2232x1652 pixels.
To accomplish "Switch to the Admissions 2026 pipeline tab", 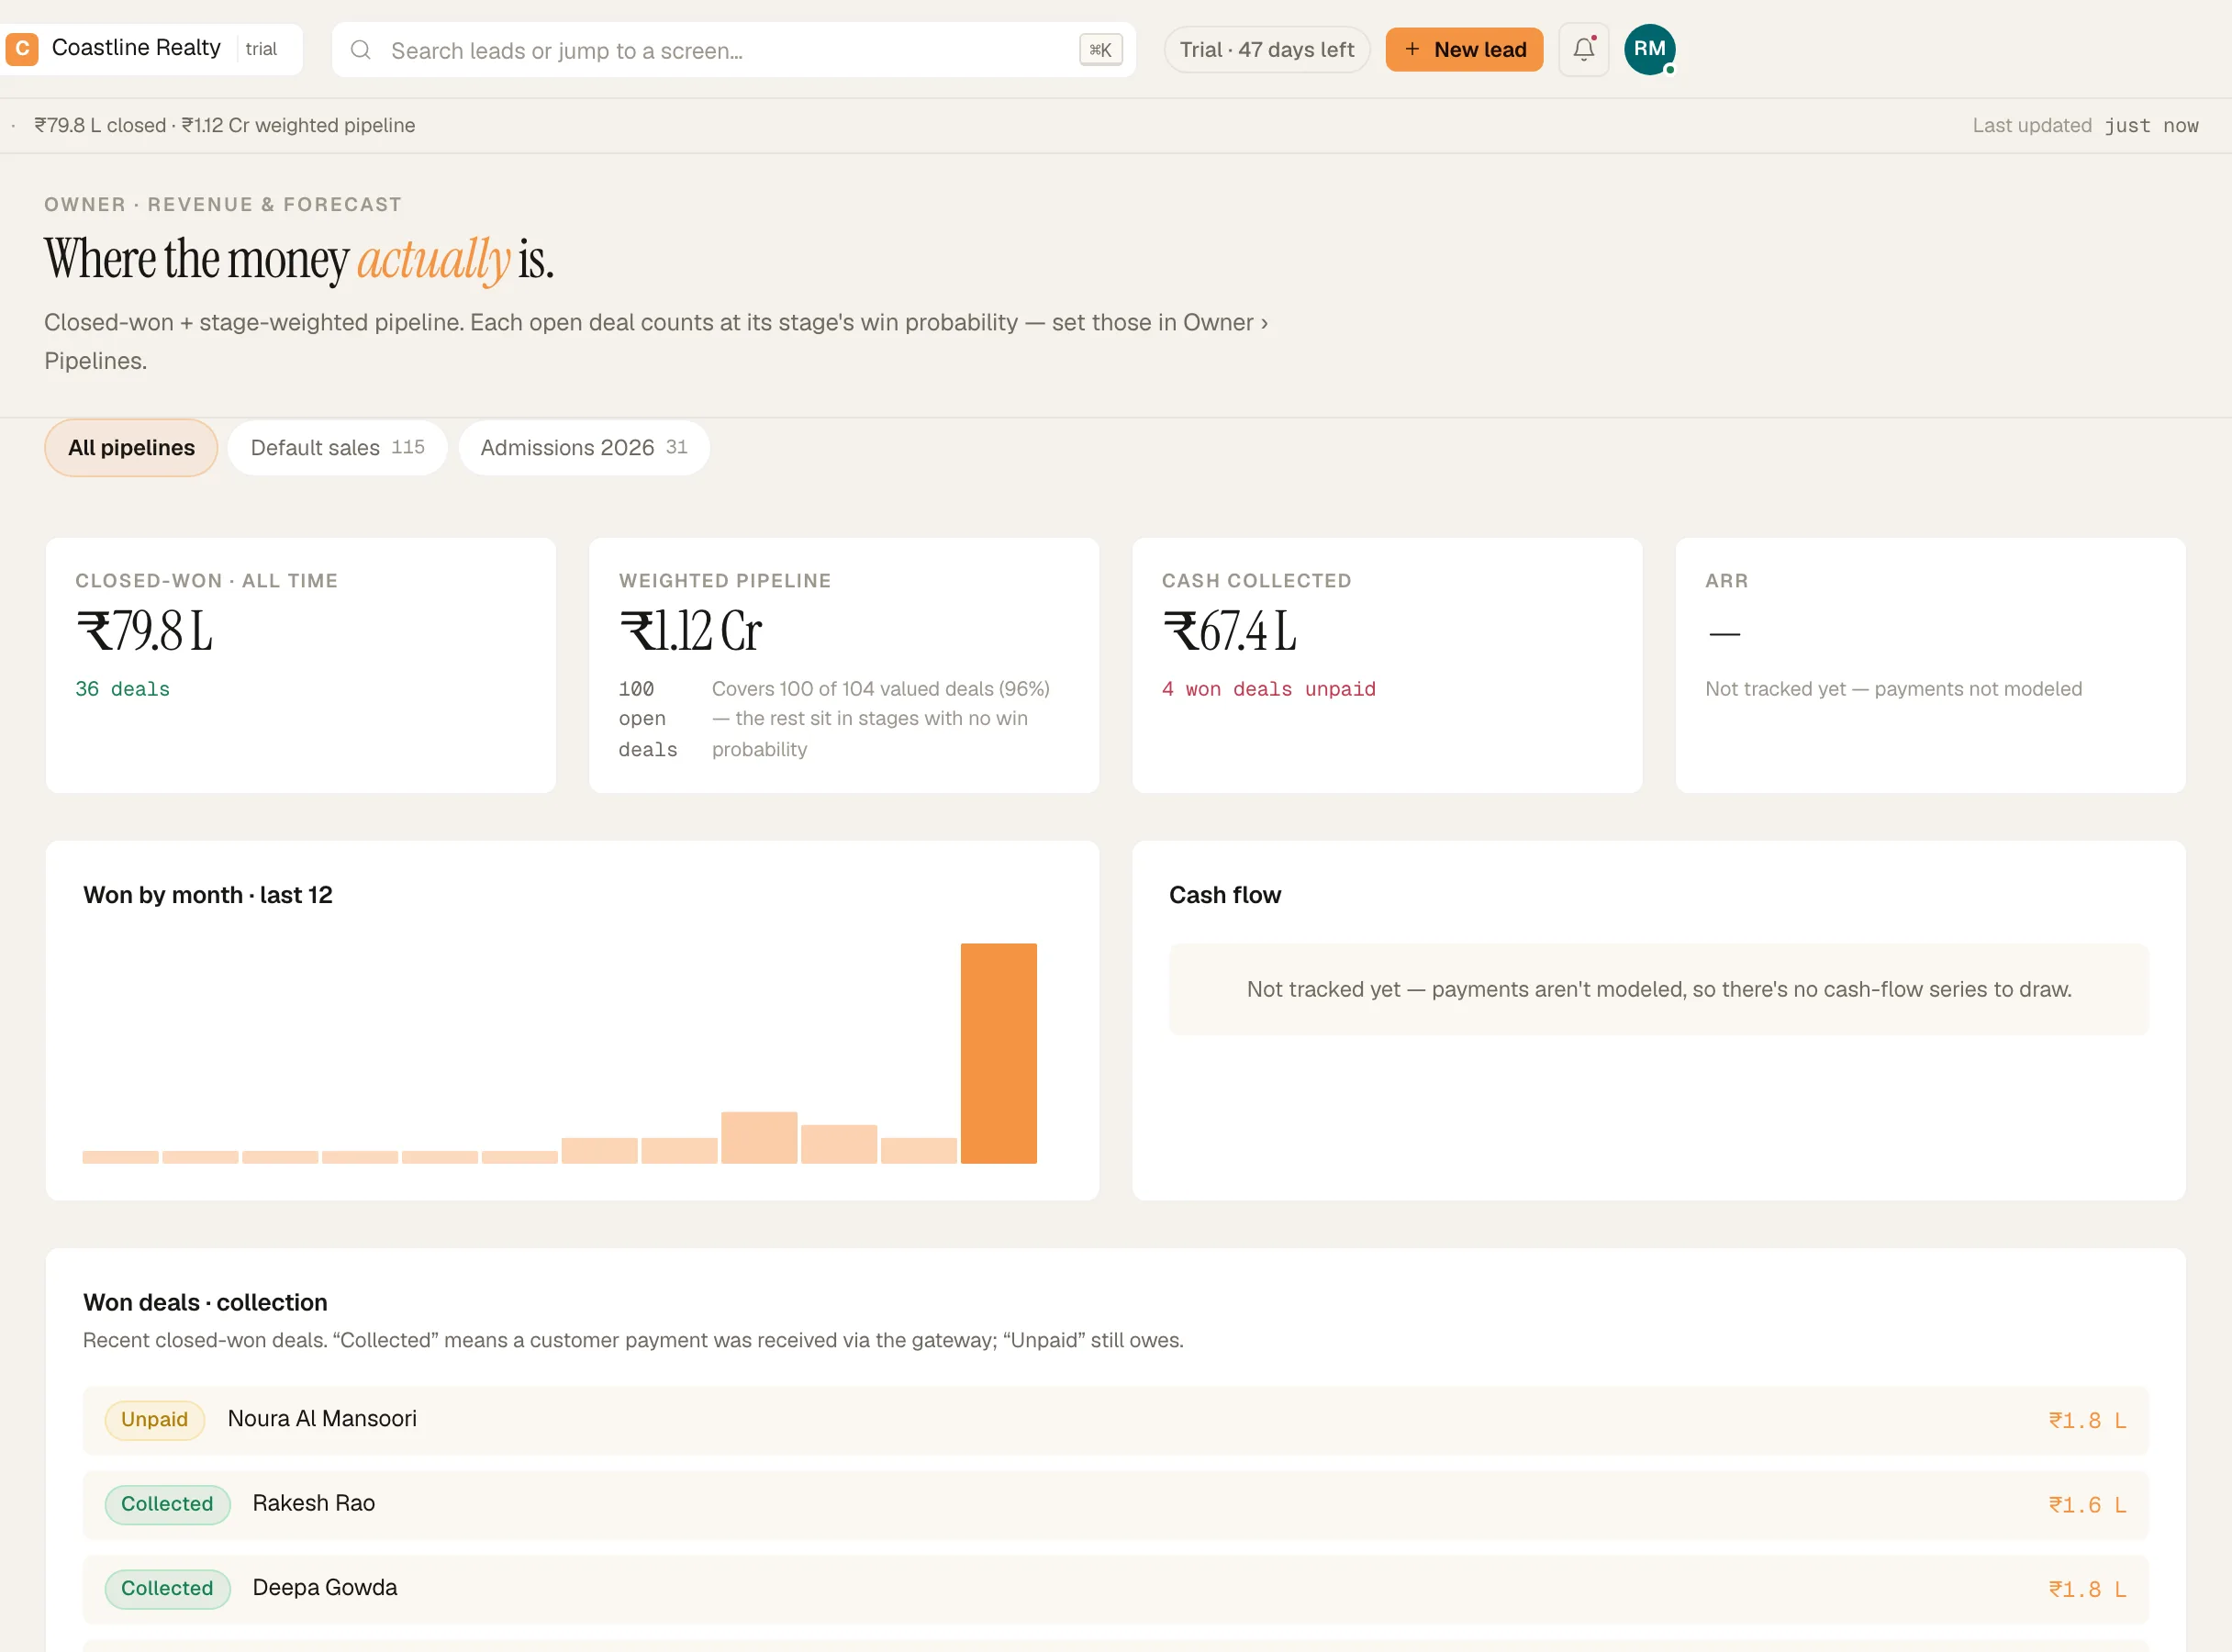I will (584, 448).
